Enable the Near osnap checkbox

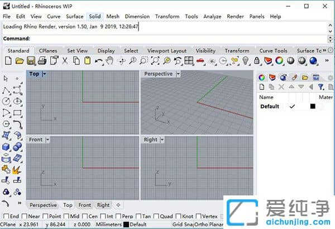click(x=25, y=216)
